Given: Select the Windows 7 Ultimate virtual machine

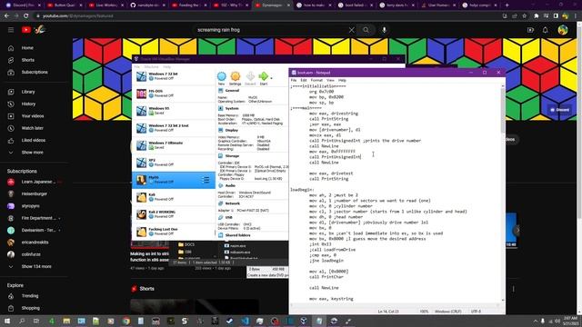Looking at the screenshot, I should pyautogui.click(x=174, y=145).
